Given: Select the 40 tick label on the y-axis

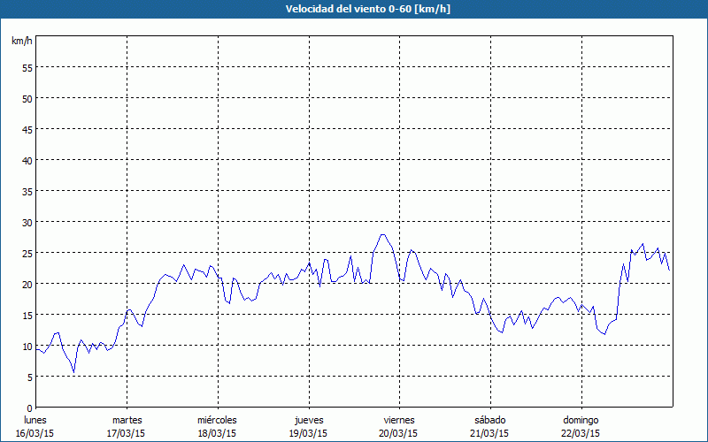Looking at the screenshot, I should pos(27,160).
